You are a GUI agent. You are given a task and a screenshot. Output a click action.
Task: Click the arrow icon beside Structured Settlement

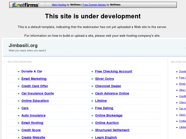[92, 130]
